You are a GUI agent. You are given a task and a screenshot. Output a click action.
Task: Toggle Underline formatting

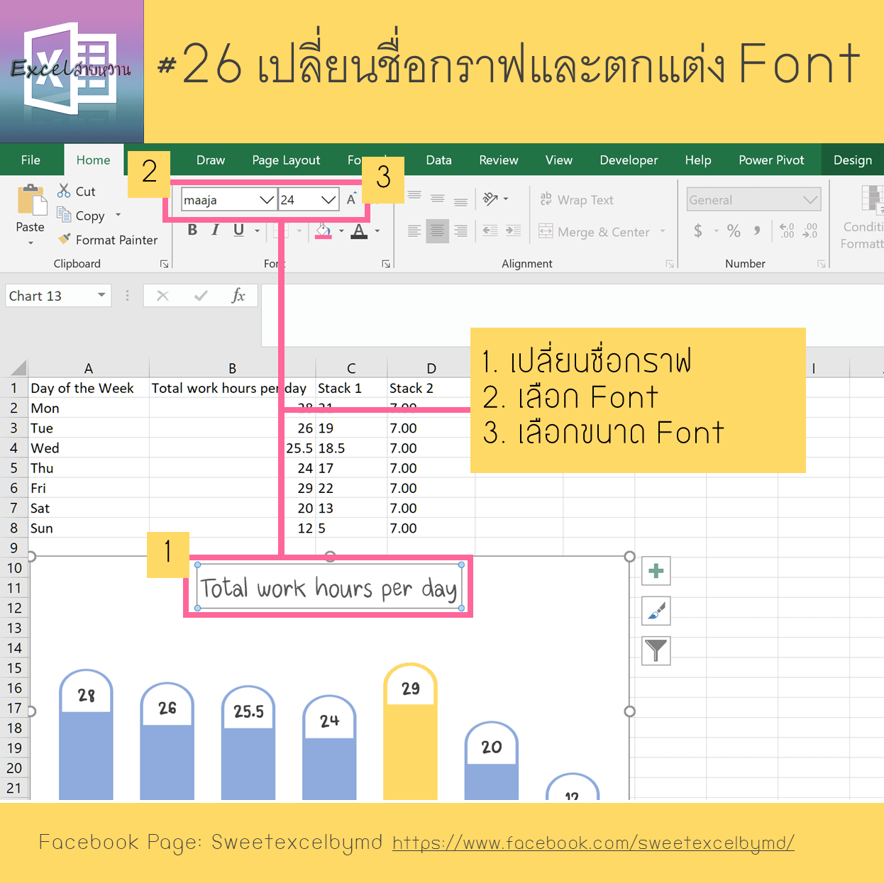238,230
